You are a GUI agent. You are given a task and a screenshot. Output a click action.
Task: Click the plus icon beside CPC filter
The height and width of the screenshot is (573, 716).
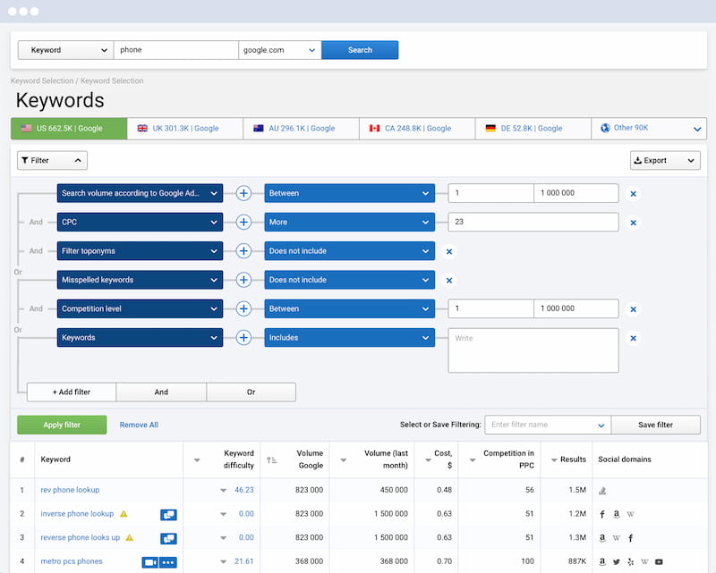(x=243, y=223)
